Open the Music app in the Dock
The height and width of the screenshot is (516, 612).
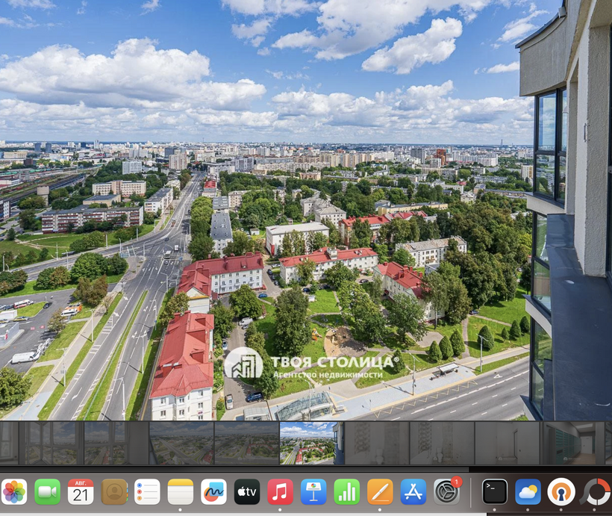280,492
